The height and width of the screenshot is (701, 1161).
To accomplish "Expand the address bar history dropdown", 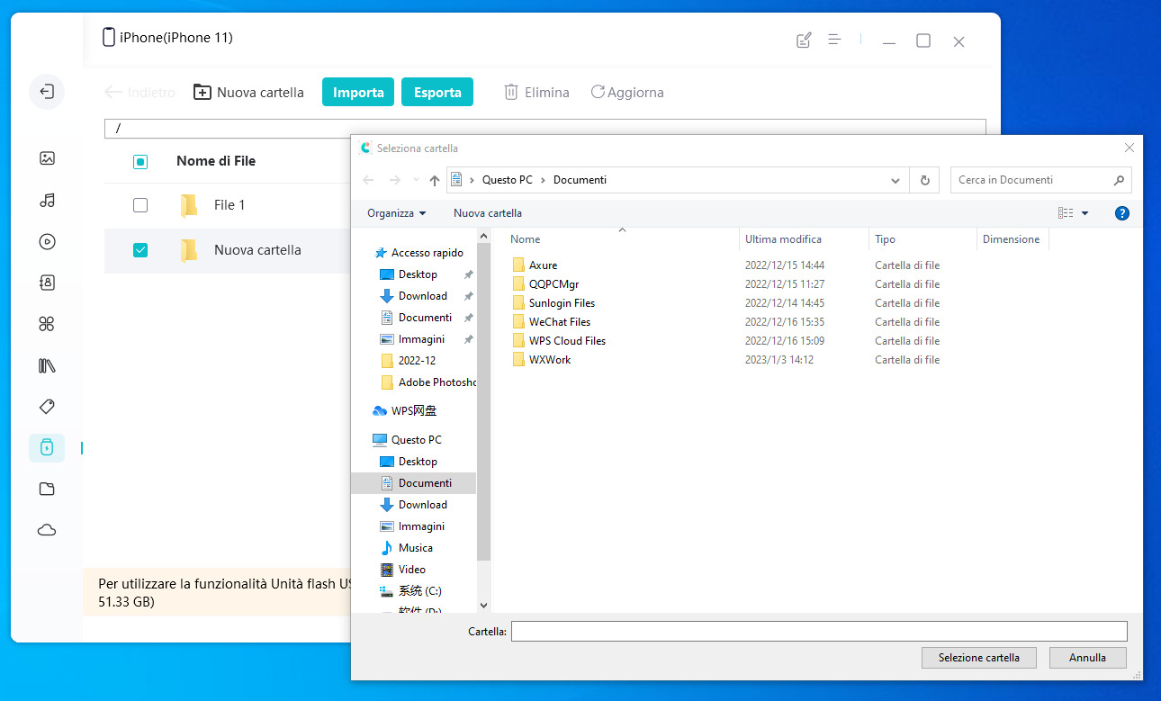I will click(x=895, y=180).
